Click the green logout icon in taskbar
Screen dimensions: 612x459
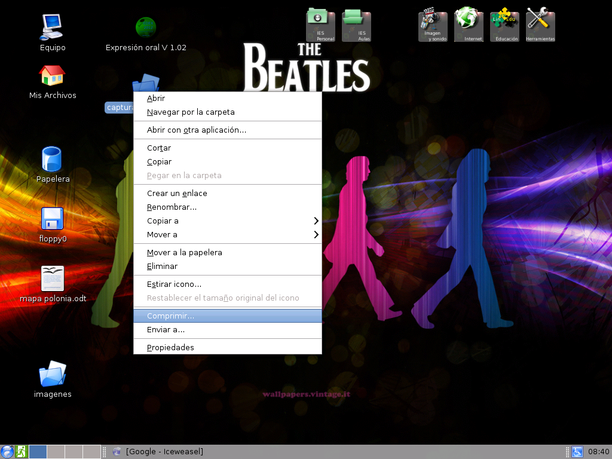tap(21, 452)
